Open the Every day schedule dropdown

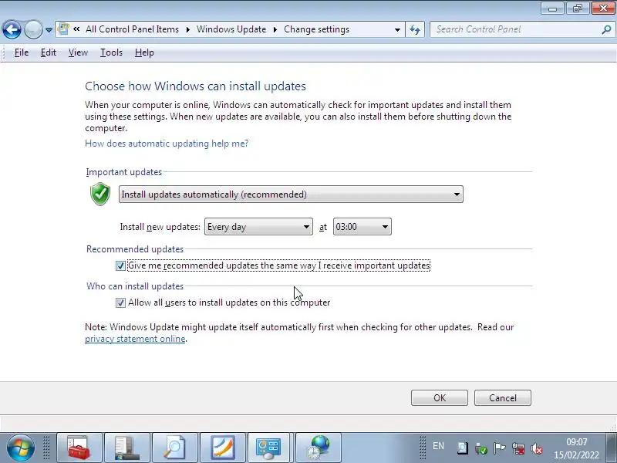tap(258, 227)
